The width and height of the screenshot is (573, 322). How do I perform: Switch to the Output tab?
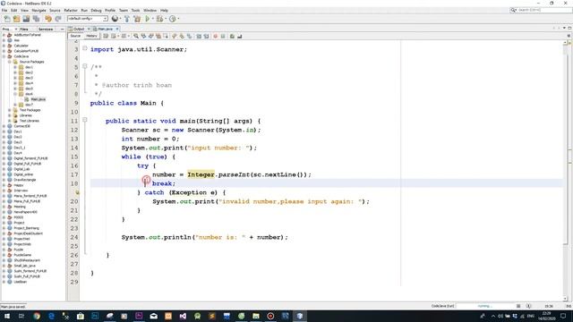(79, 29)
